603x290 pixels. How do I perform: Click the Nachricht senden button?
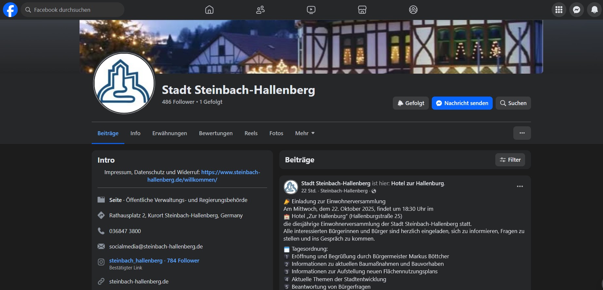coord(462,103)
